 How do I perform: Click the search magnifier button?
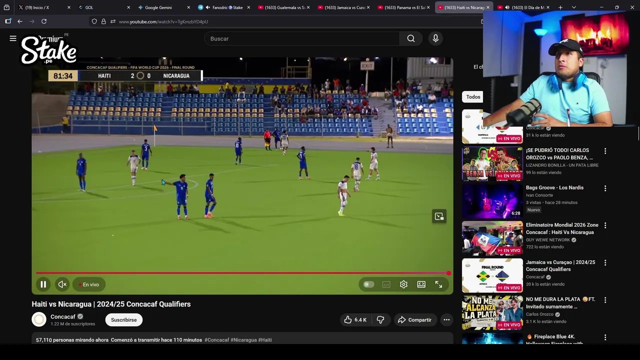point(411,38)
